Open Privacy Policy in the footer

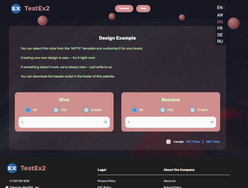tap(107, 181)
